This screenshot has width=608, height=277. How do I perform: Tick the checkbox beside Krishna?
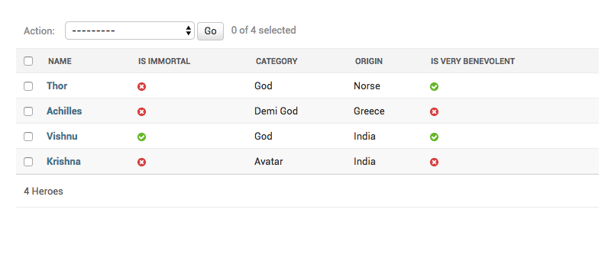pyautogui.click(x=28, y=162)
